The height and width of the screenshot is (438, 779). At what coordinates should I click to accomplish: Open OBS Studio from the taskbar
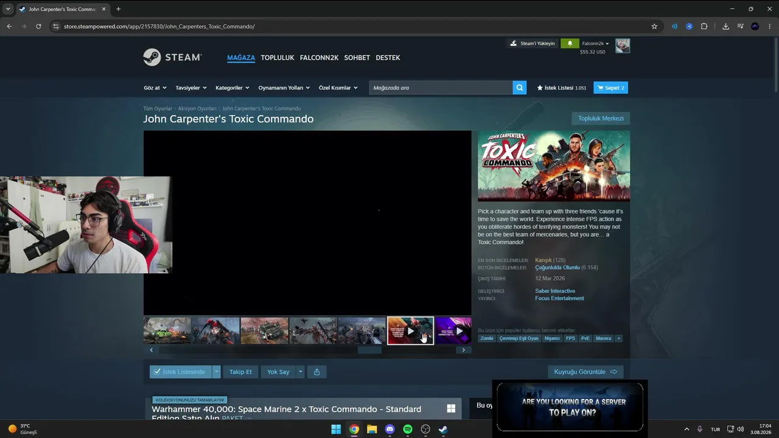(425, 429)
